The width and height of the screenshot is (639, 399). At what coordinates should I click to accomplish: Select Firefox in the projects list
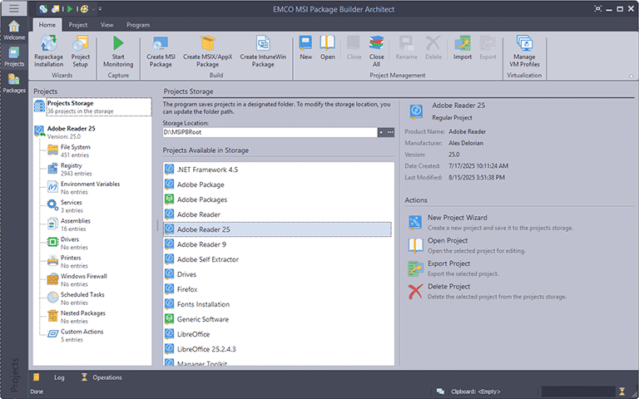tap(187, 289)
